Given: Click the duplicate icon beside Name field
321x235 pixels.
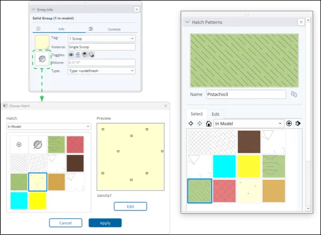Looking at the screenshot, I should pyautogui.click(x=294, y=94).
